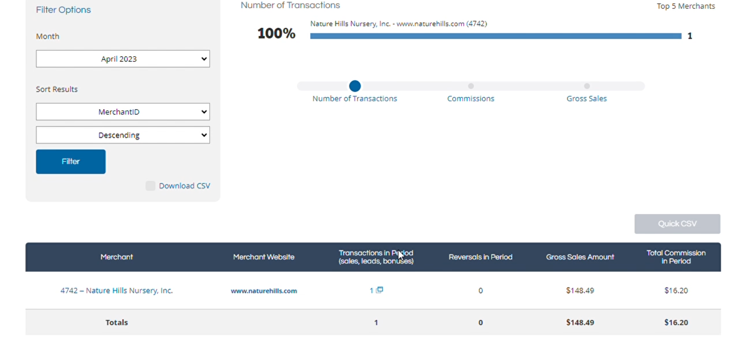The width and height of the screenshot is (738, 345).
Task: Switch chart to Commissions dot
Action: click(x=471, y=86)
